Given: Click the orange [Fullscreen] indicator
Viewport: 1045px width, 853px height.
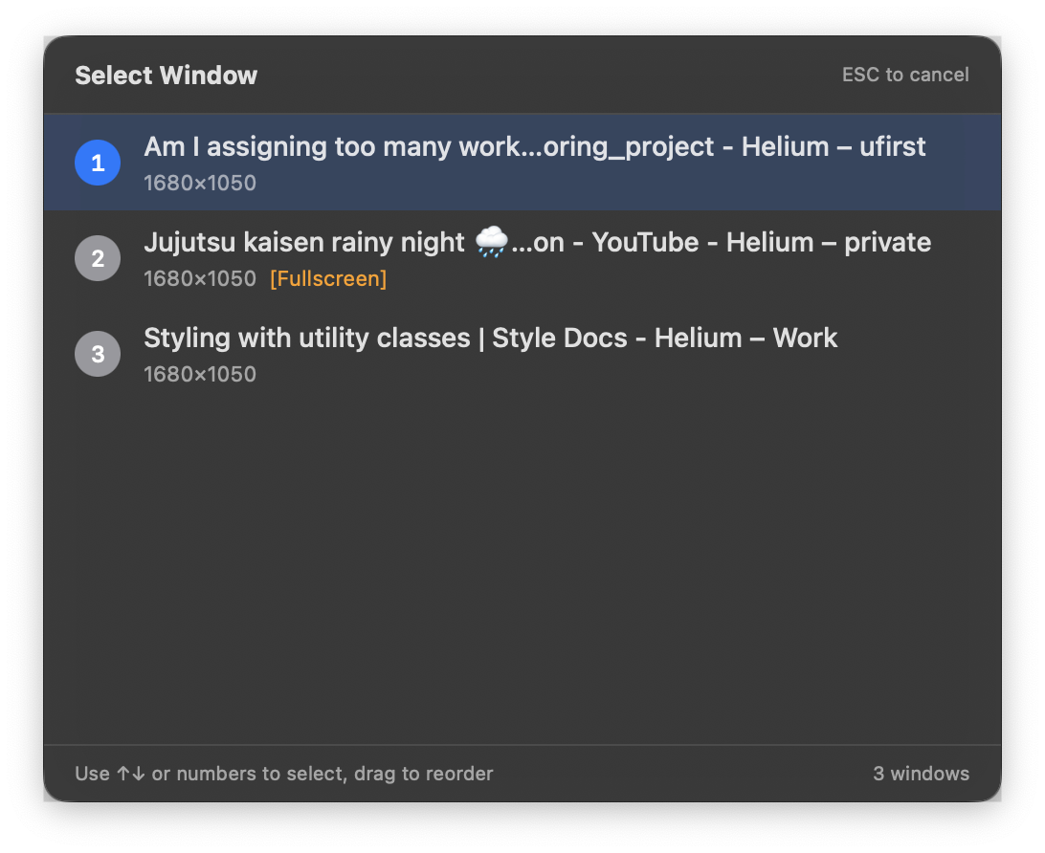Looking at the screenshot, I should tap(328, 278).
